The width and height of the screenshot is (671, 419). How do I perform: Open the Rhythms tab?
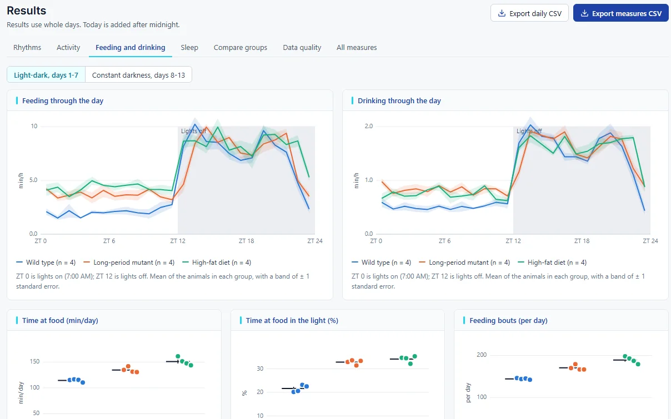point(27,48)
